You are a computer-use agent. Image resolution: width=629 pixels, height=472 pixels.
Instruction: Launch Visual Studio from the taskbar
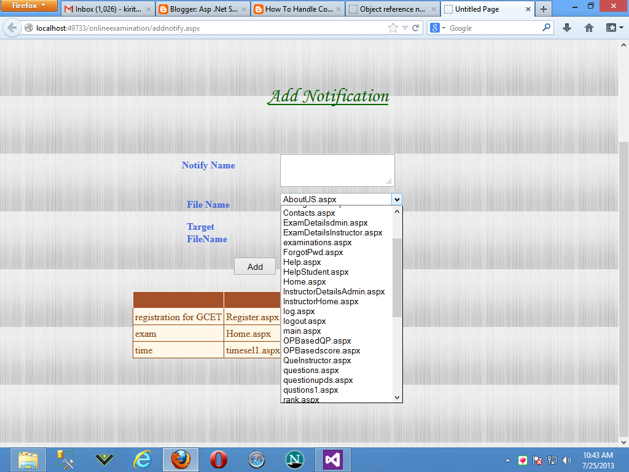332,459
